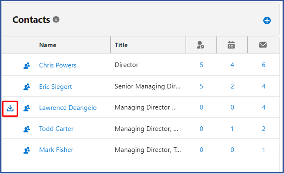Click email count 6 for Chris Powers
Screen dimensions: 284x174
click(264, 65)
